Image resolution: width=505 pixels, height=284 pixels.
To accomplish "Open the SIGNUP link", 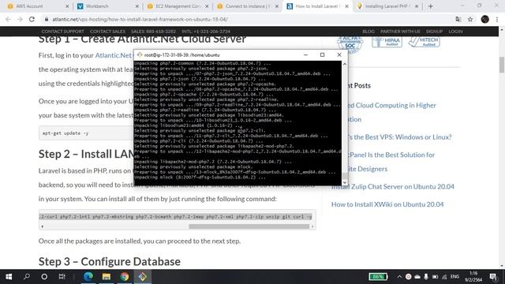I will tap(434, 32).
